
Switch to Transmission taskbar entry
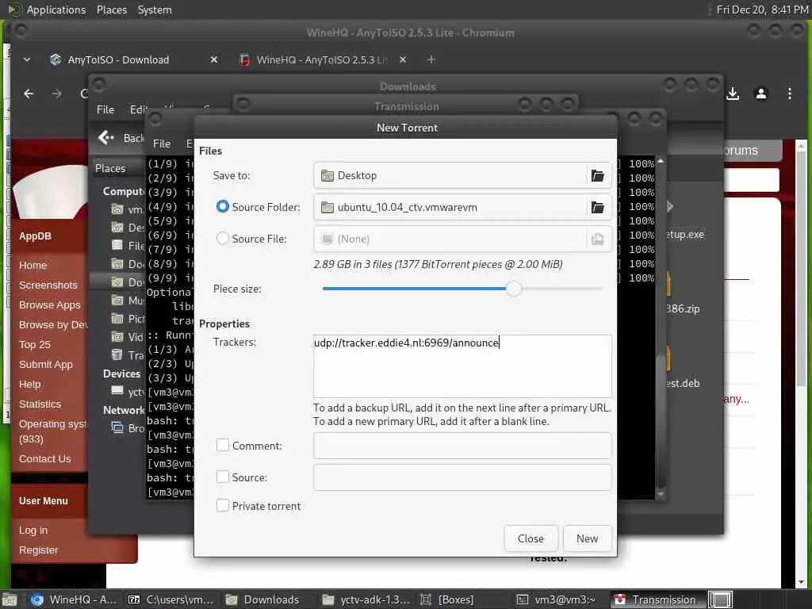pos(656,599)
